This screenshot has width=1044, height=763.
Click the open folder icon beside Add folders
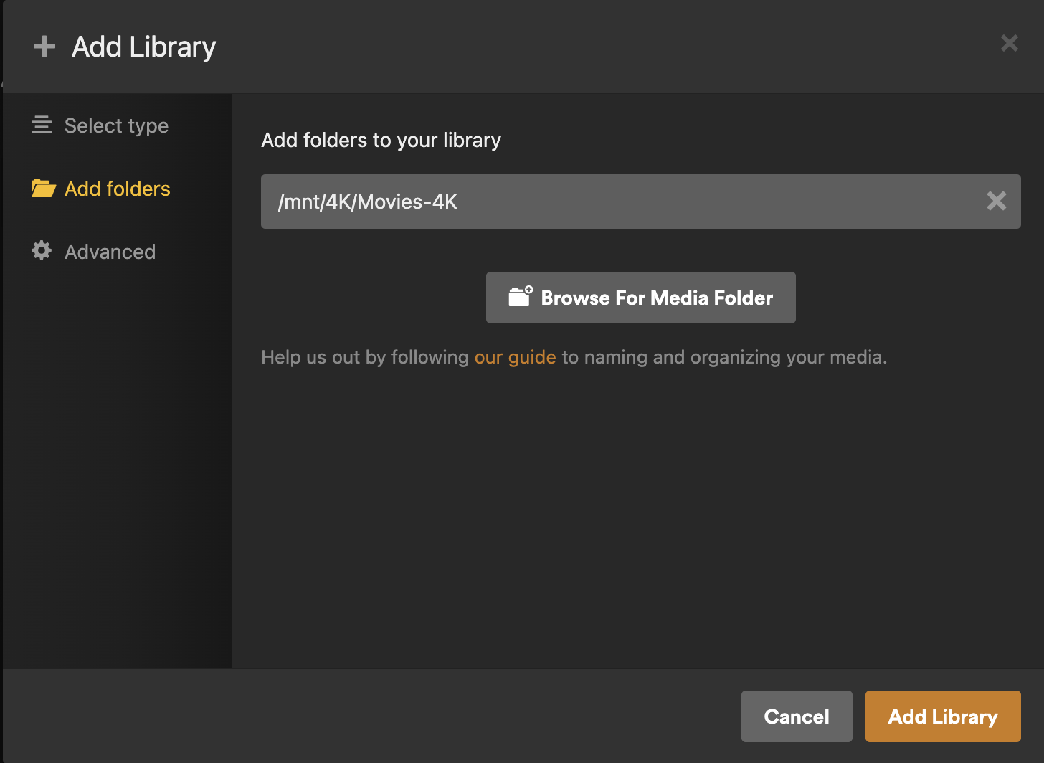[43, 189]
